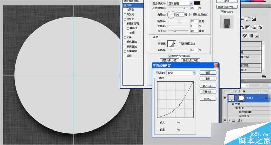Choose the Channel Mixer adjustment icon
271x145 pixels.
pos(260,27)
